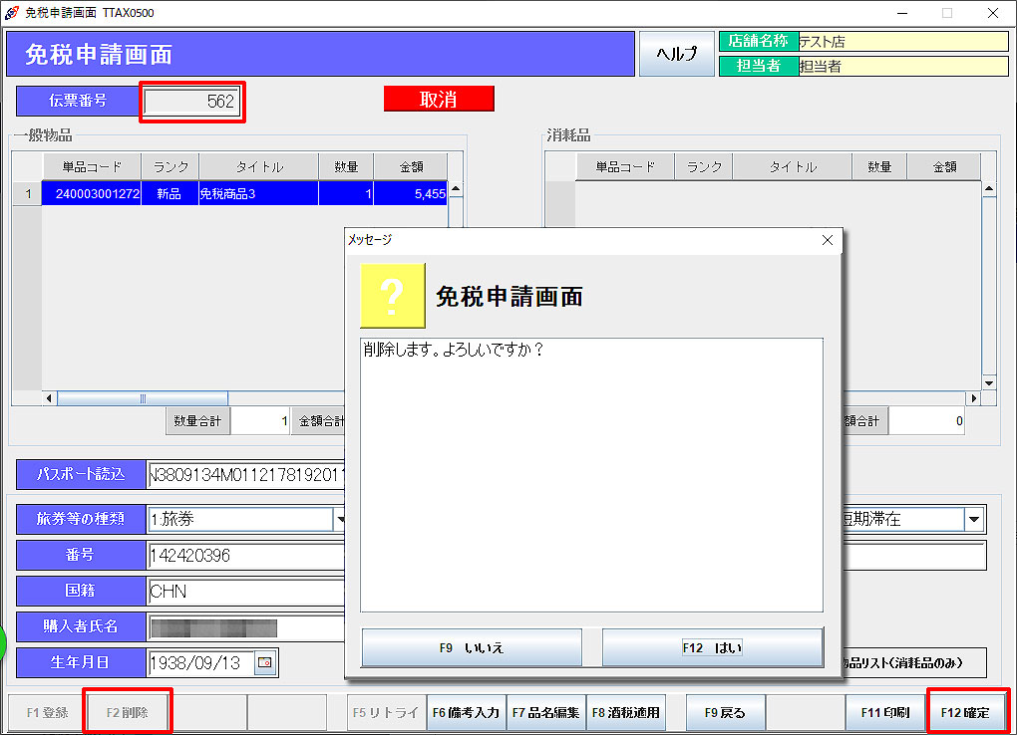Click ランク column header in 消耗品
This screenshot has height=735, width=1017.
[x=704, y=166]
